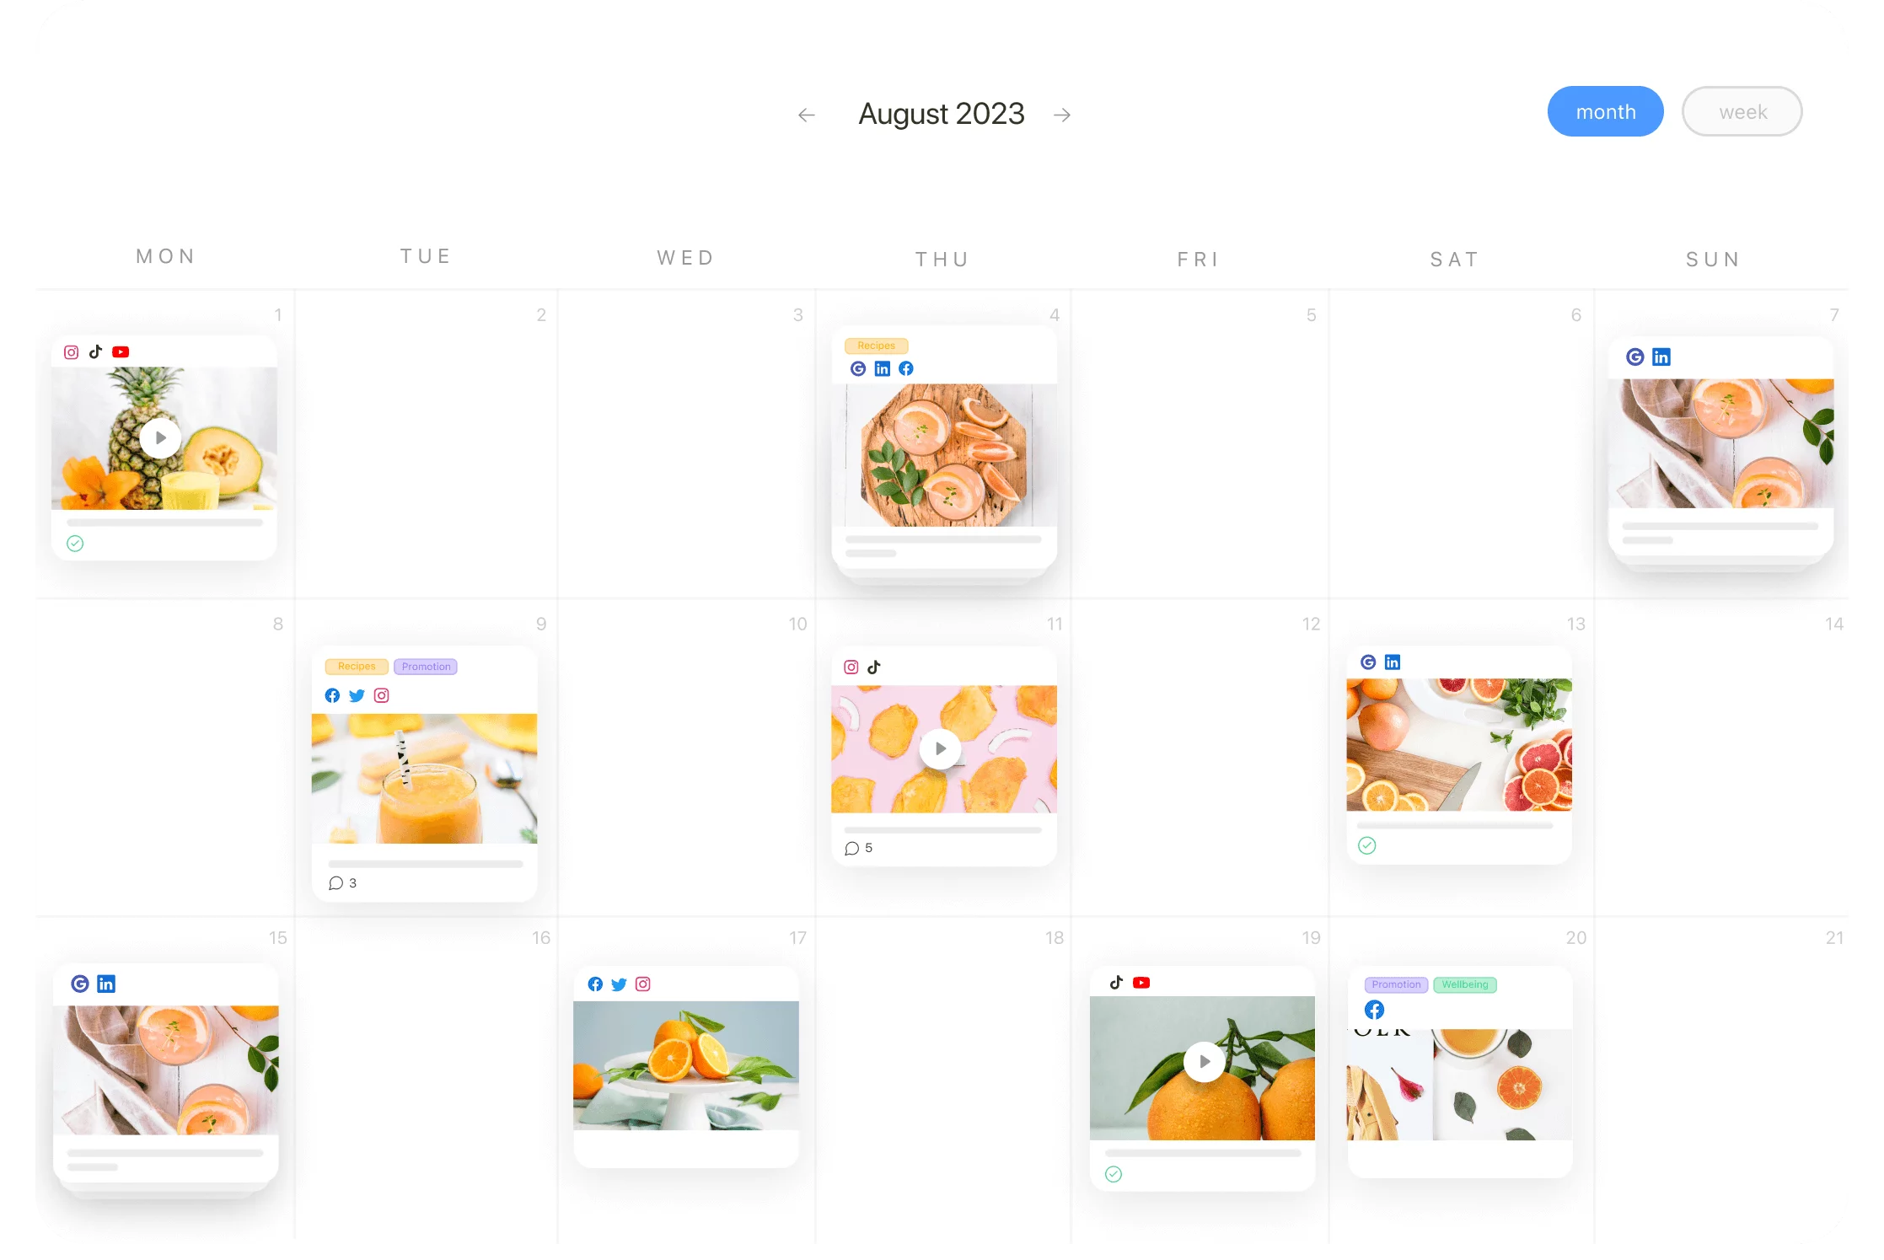
Task: Select the month view toggle
Action: coord(1606,111)
